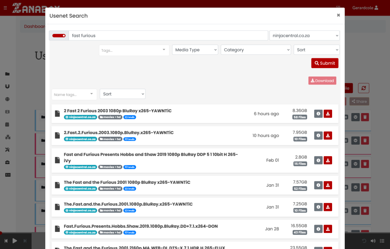
Task: Open the tools icon in the left sidebar
Action: tap(8, 150)
